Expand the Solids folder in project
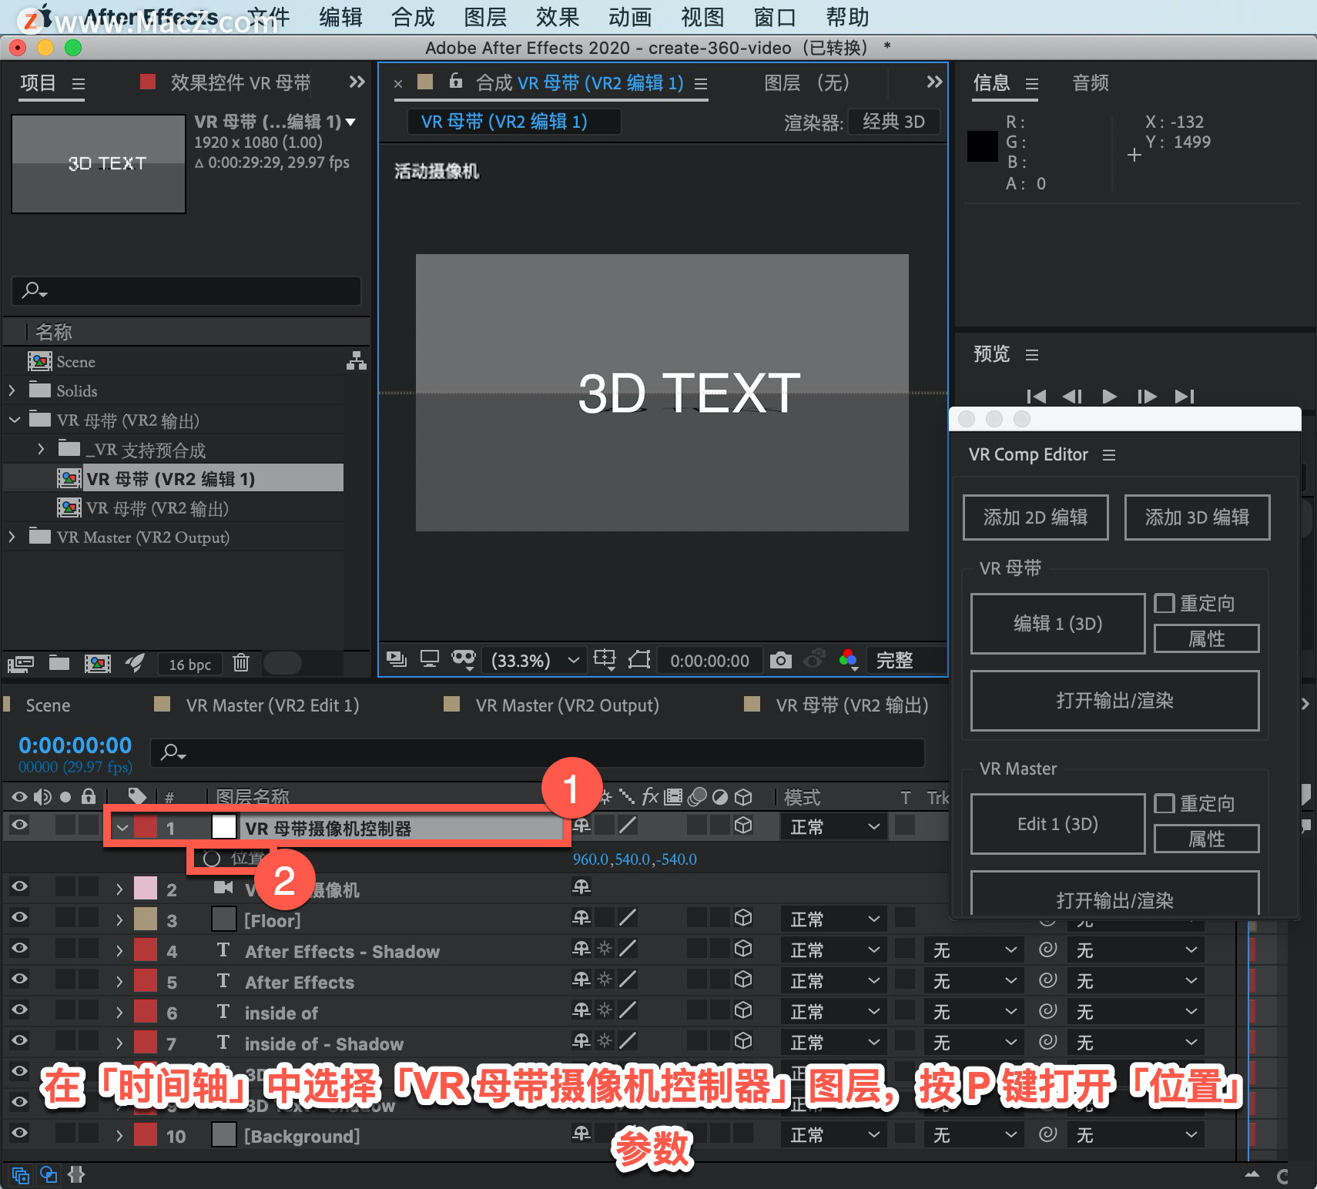Screen dimensions: 1317x1189 [12, 390]
